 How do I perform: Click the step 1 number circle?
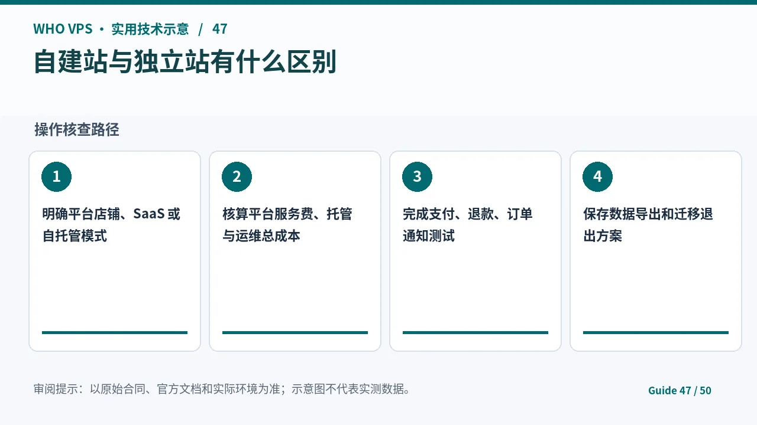tap(56, 176)
